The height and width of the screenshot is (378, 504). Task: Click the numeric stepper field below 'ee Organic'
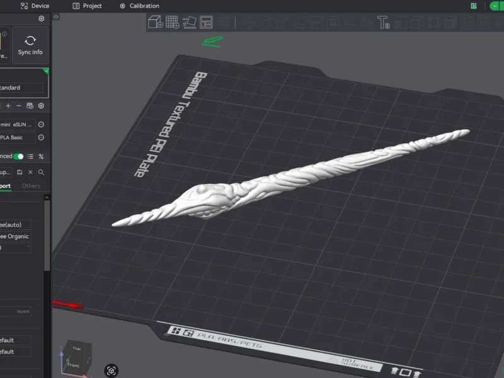[15, 248]
